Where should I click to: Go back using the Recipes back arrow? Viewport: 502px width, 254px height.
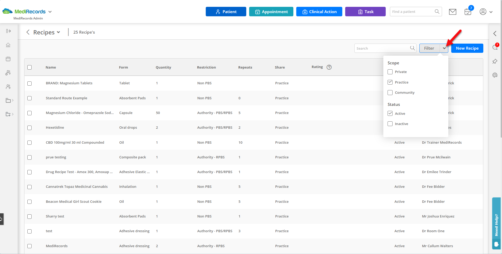[28, 32]
